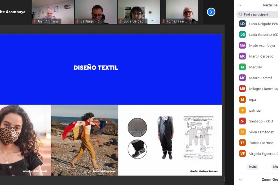Click muted mic icon on Tomas Faer video
Image resolution: width=278 pixels, height=185 pixels.
164,21
